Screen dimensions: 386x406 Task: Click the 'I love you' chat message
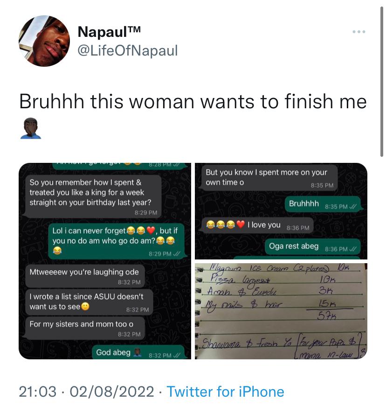coord(257,225)
